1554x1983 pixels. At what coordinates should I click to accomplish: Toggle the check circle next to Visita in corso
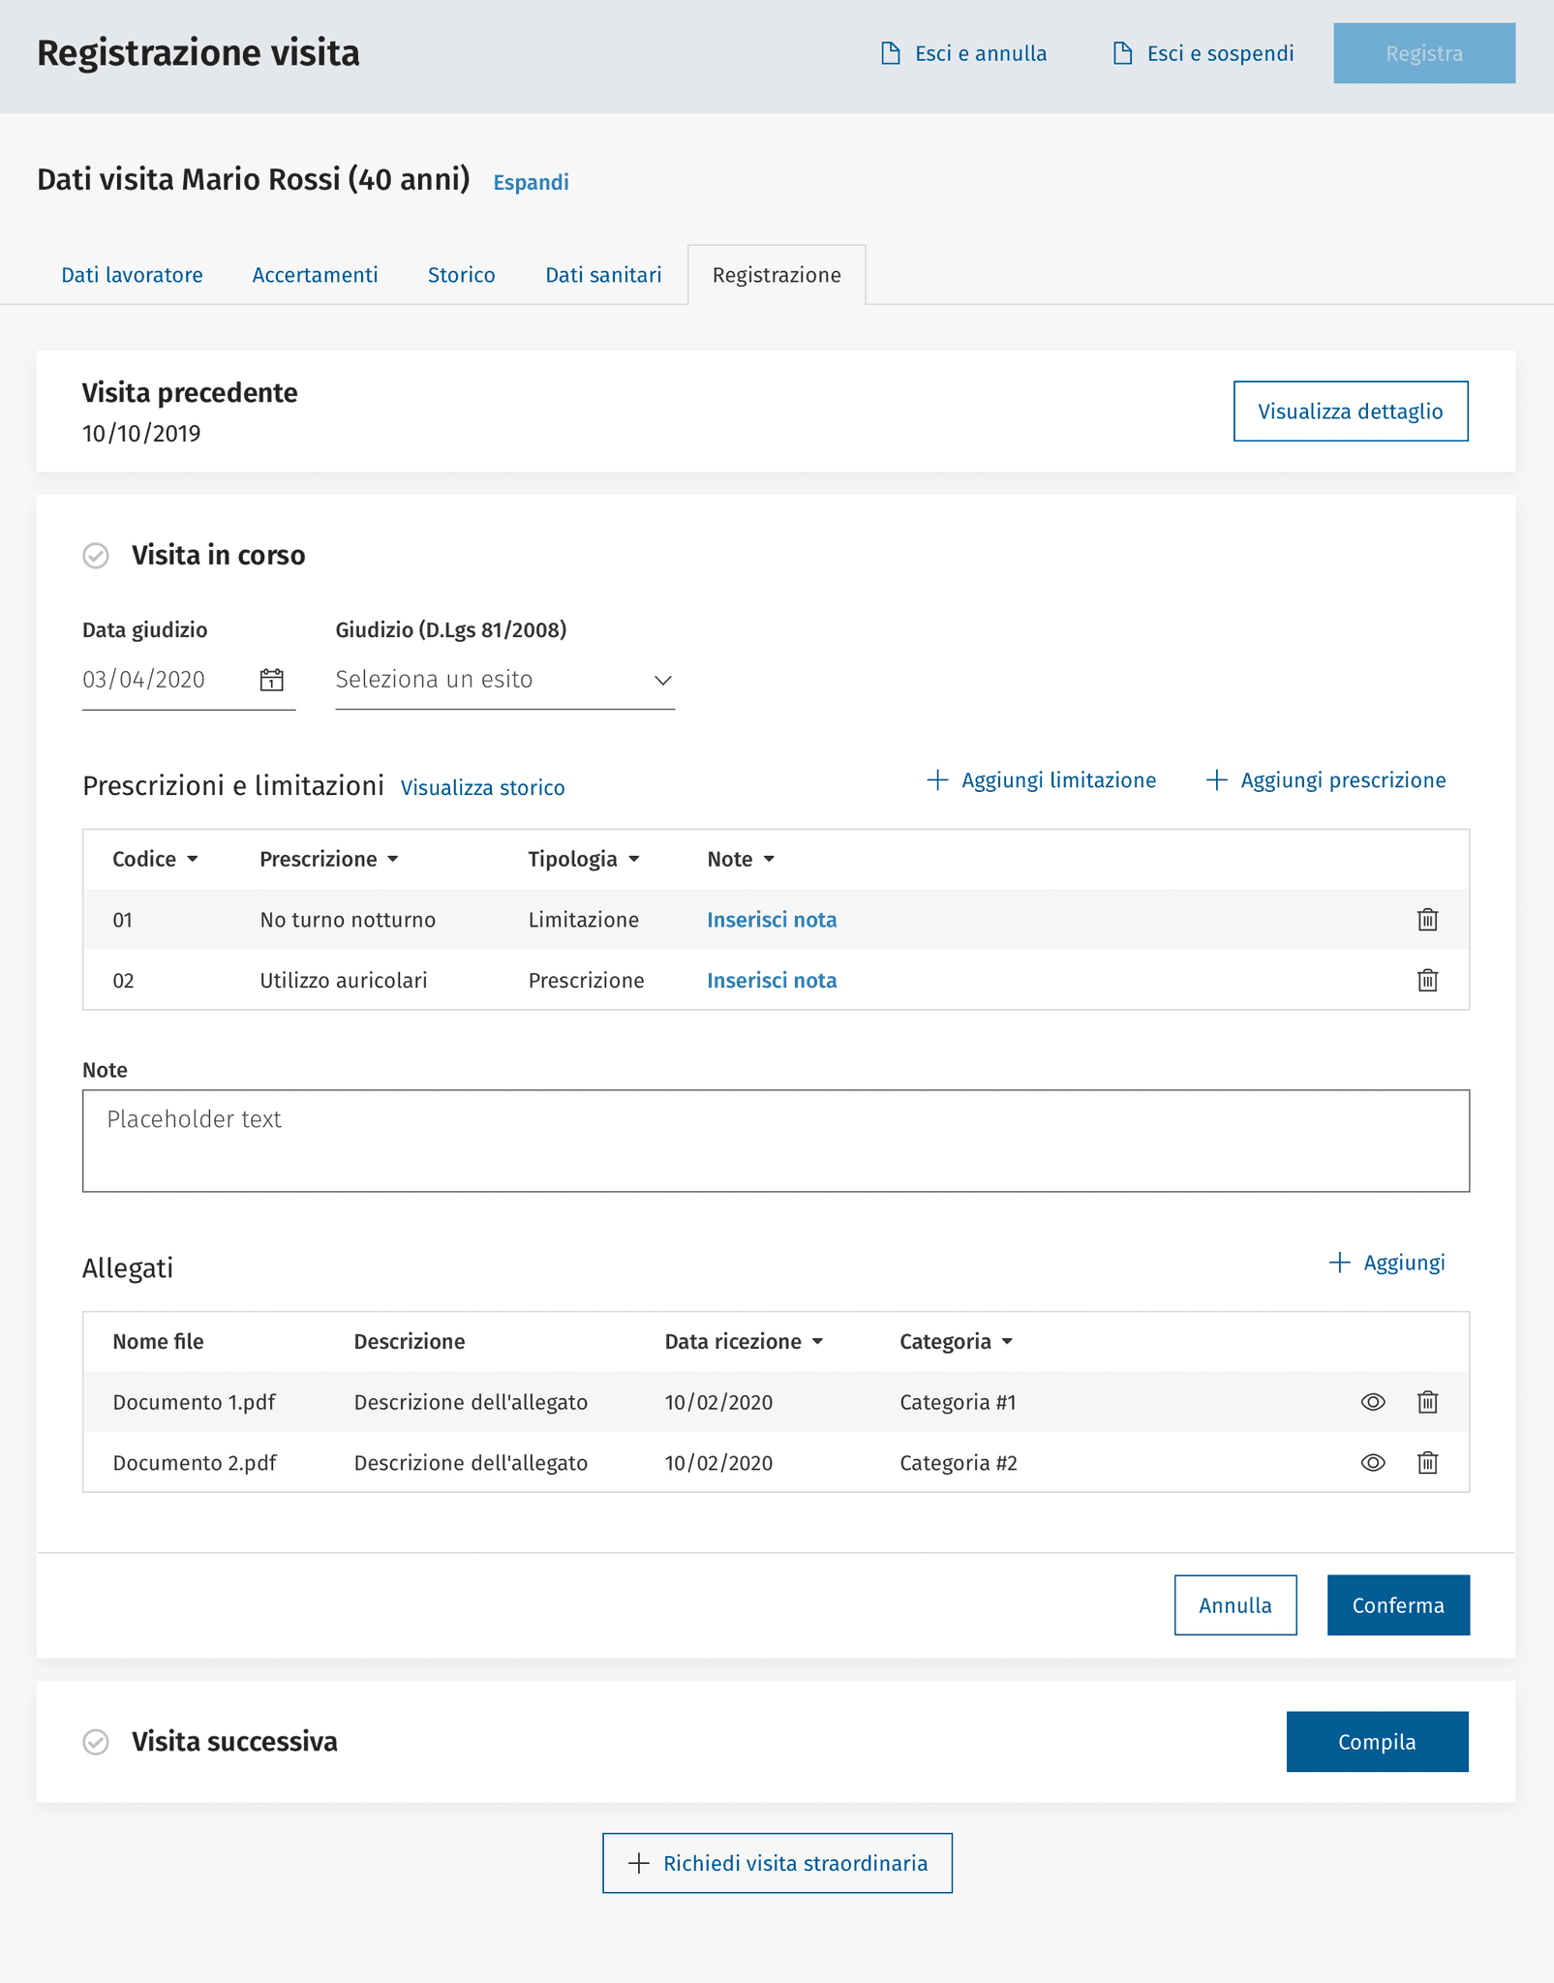96,556
